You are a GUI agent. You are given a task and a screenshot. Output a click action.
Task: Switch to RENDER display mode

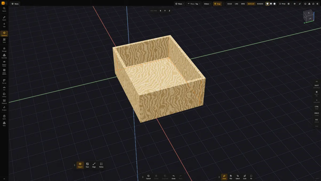point(260,4)
